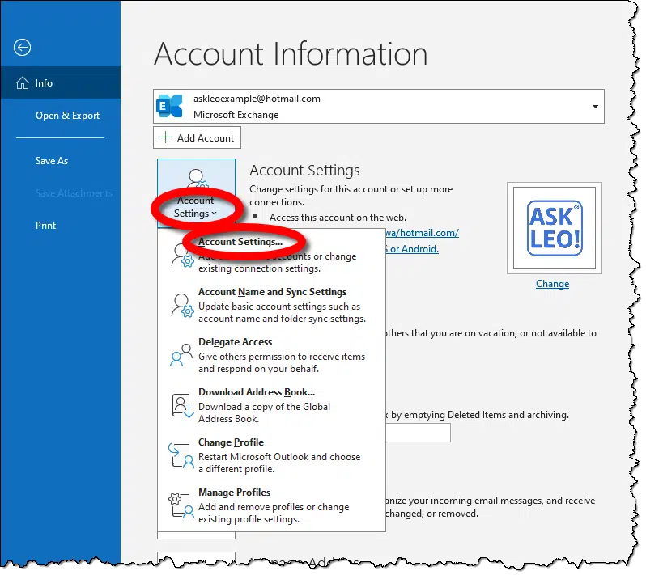
Task: Expand the Account Settings dropdown button
Action: (196, 193)
